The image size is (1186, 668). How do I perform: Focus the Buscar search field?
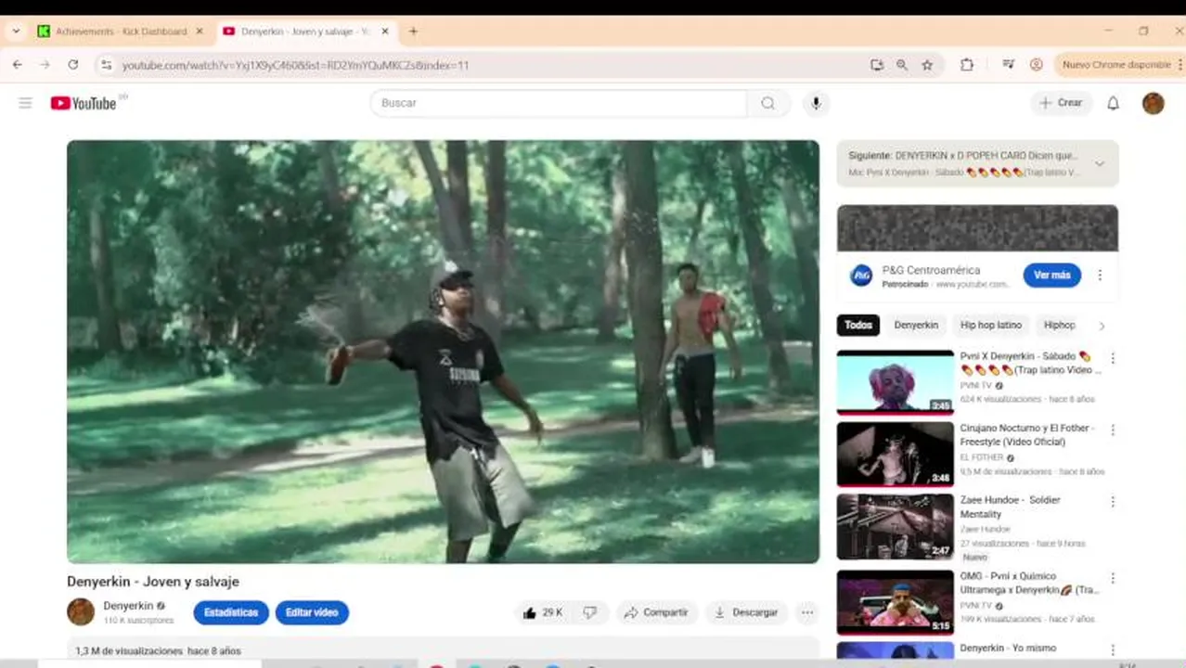[558, 103]
